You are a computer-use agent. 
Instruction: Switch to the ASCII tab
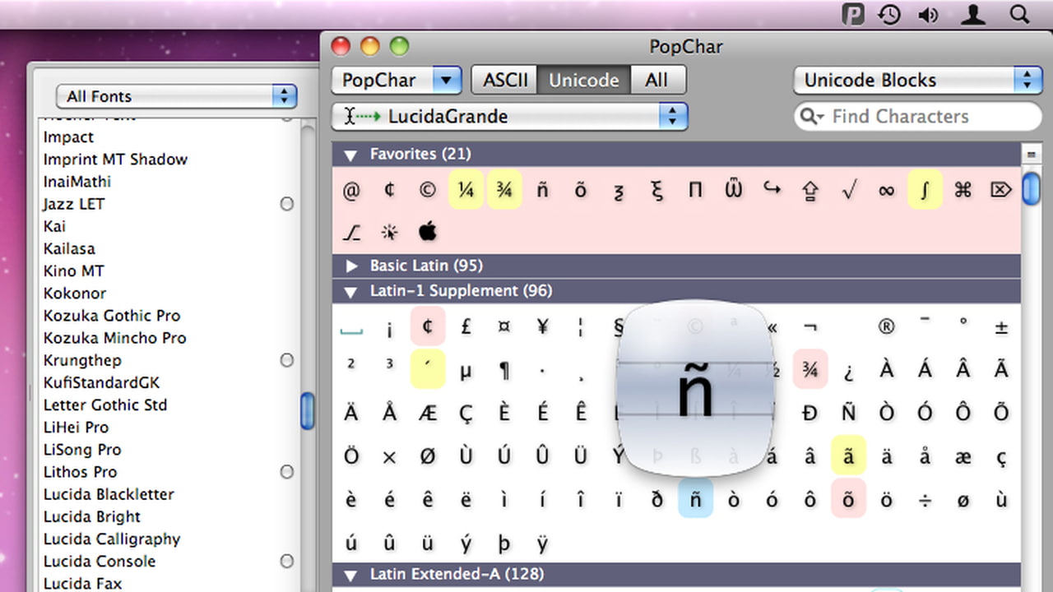click(x=504, y=80)
